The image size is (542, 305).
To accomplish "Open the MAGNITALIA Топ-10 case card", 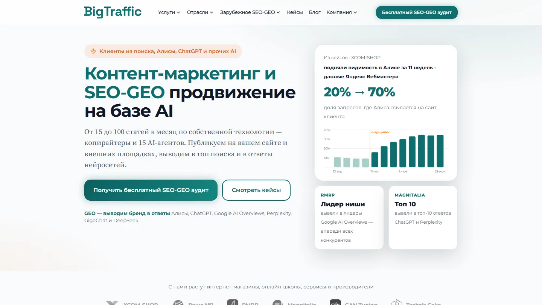I will coord(423,218).
